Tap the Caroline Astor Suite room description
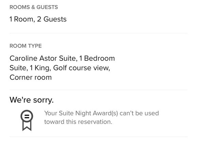The height and width of the screenshot is (142, 197). coord(62,68)
